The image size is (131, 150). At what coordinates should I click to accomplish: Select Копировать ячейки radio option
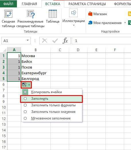pos(52,92)
